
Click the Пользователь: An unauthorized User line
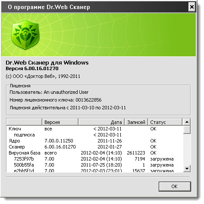click(x=49, y=92)
